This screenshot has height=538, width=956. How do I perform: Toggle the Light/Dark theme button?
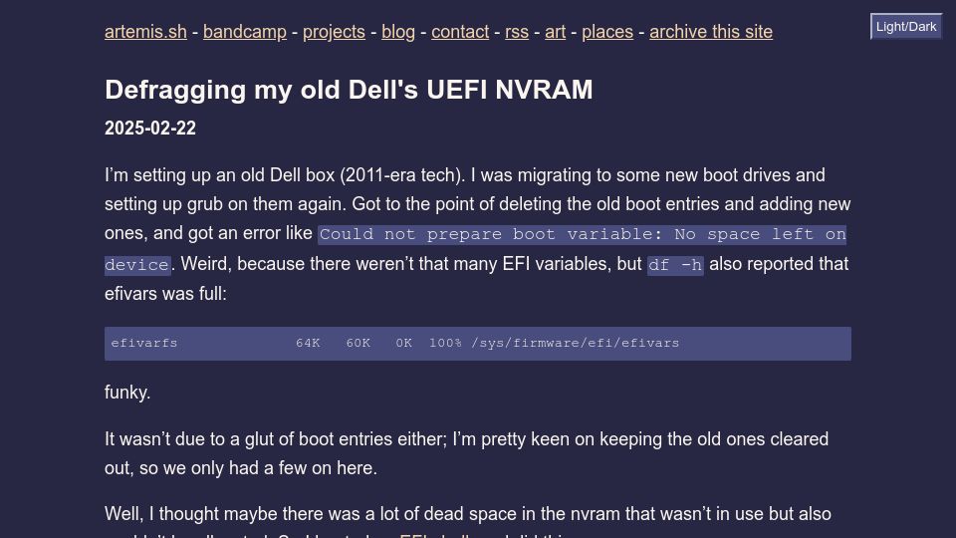(906, 27)
